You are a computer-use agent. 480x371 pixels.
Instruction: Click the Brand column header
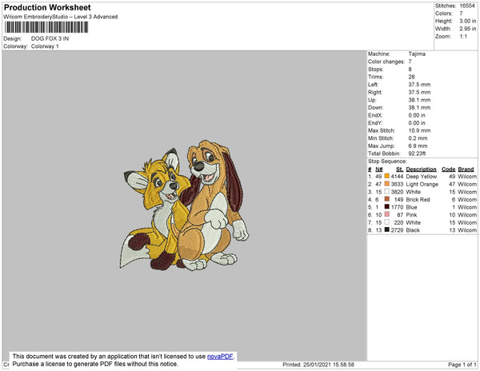point(466,170)
